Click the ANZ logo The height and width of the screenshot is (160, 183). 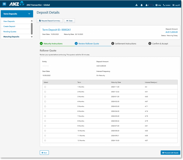[16, 4]
